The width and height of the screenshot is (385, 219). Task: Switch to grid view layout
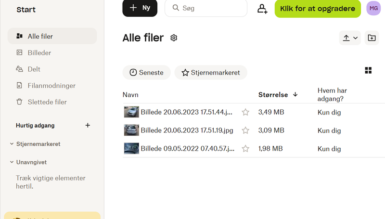[368, 71]
